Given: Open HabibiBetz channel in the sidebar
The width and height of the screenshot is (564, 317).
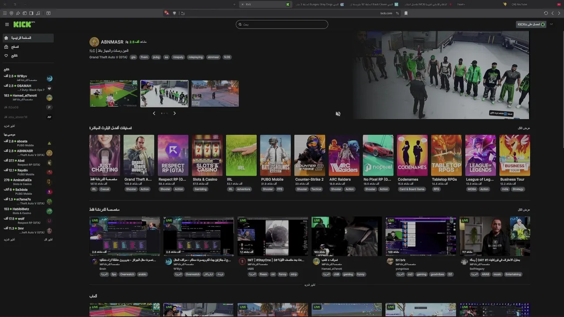Looking at the screenshot, I should pos(27,211).
